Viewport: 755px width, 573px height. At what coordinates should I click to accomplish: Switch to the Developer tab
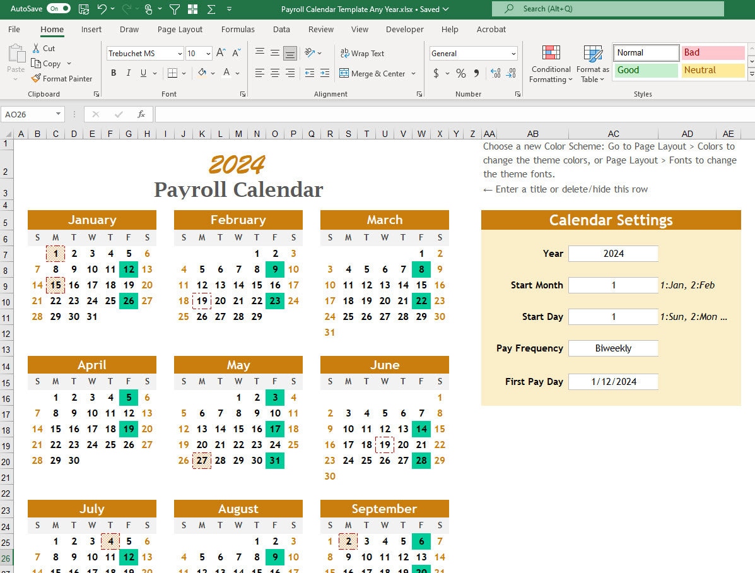click(404, 30)
